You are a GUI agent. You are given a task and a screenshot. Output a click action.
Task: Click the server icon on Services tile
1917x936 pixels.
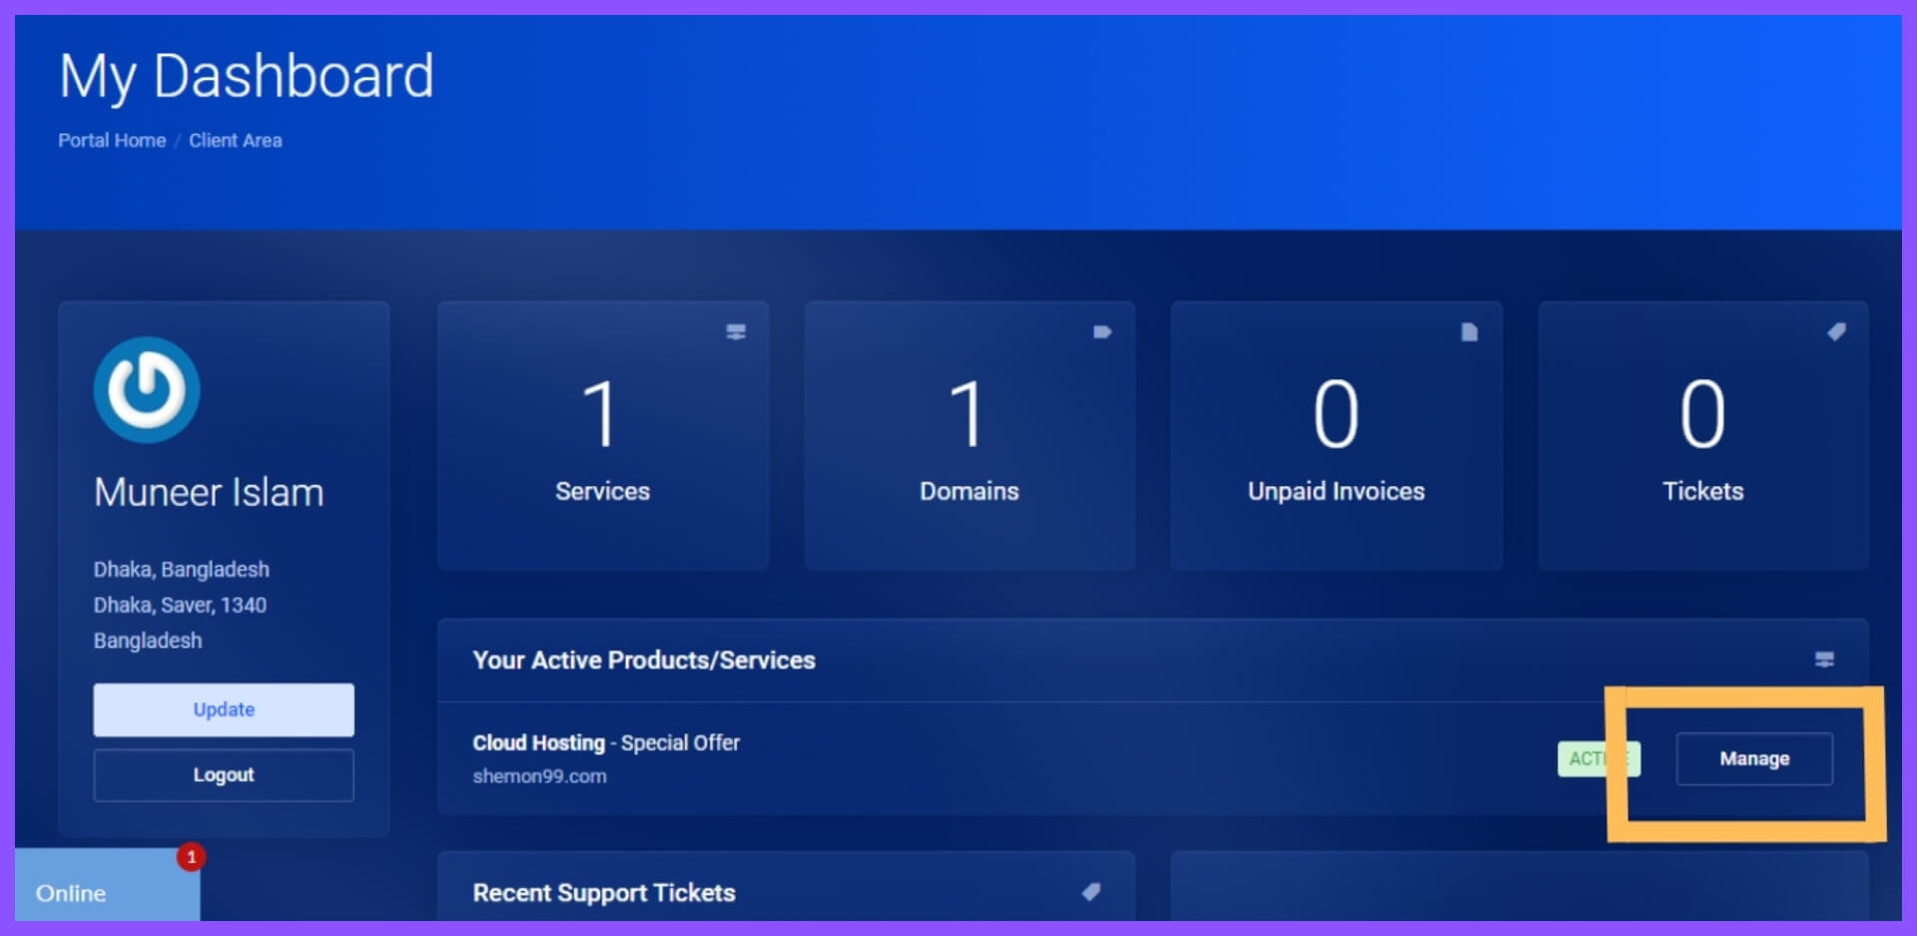pyautogui.click(x=736, y=332)
